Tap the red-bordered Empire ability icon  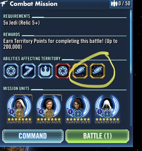click(63, 71)
